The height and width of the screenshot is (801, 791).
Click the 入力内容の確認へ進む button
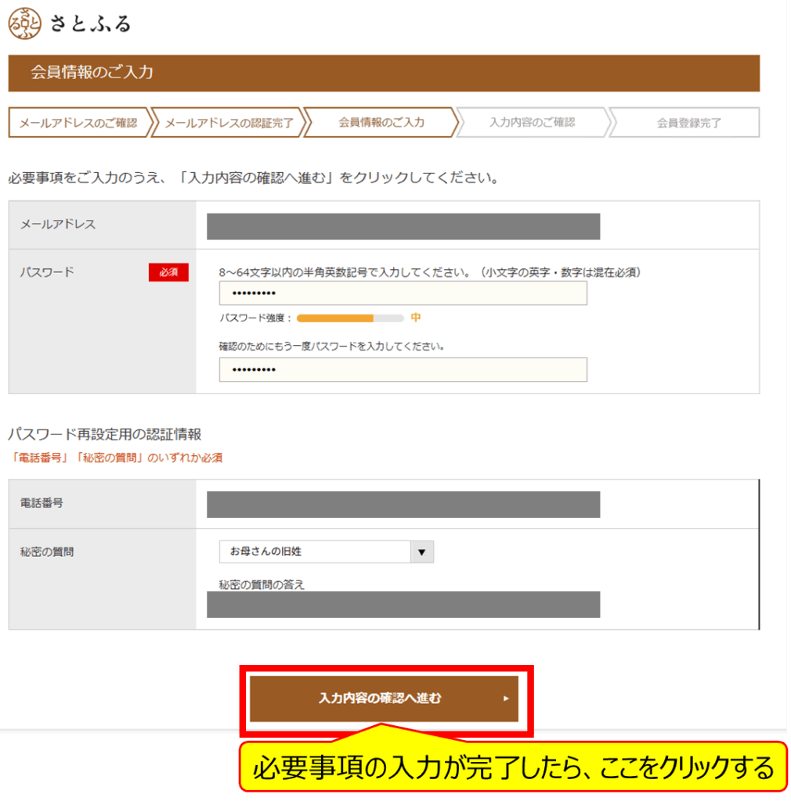click(384, 700)
